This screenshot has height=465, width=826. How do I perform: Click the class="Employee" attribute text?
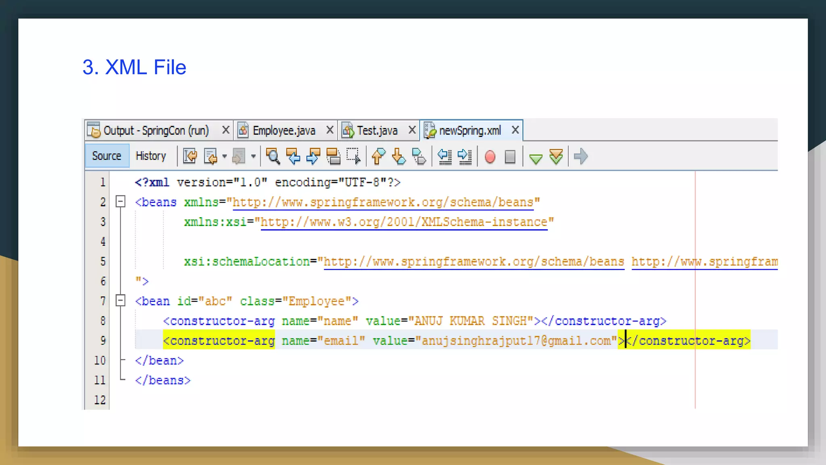[296, 301]
